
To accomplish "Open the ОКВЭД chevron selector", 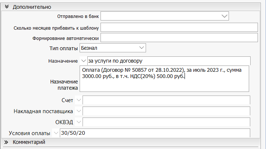I will point(79,122).
